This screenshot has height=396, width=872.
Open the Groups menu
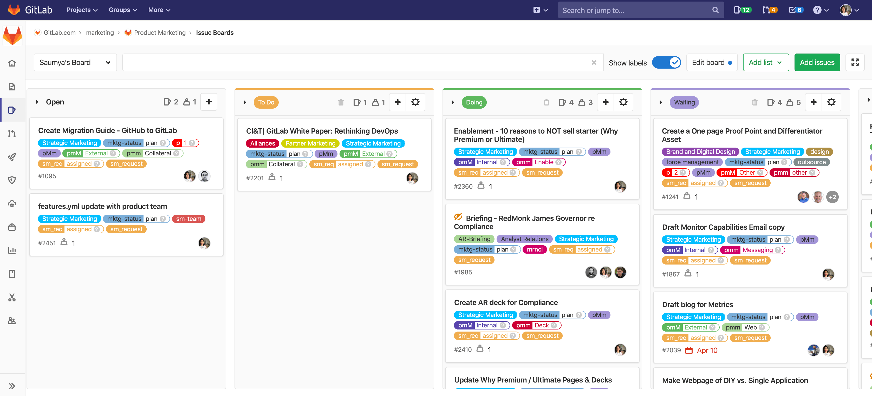(122, 10)
